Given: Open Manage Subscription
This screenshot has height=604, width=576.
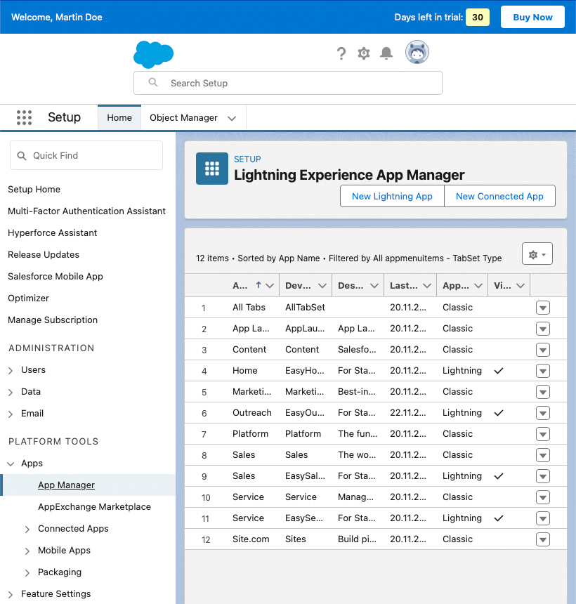Looking at the screenshot, I should pyautogui.click(x=53, y=320).
